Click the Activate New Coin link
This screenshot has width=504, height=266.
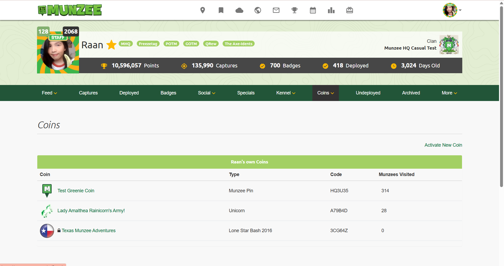click(443, 145)
